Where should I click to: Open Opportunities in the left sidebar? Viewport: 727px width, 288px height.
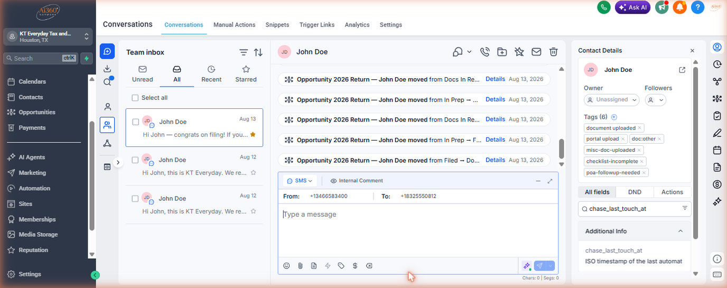37,113
